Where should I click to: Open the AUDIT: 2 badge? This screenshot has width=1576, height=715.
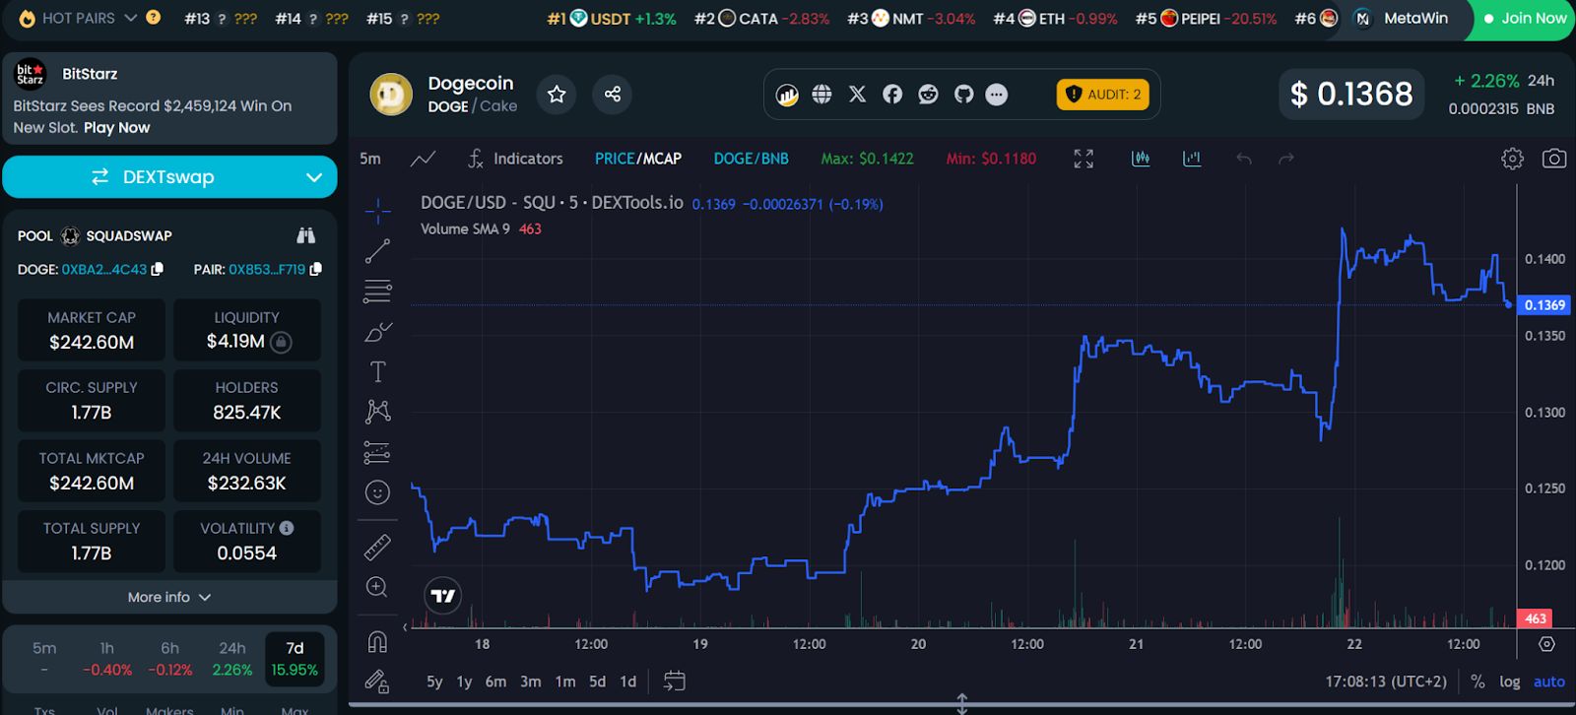(x=1103, y=95)
